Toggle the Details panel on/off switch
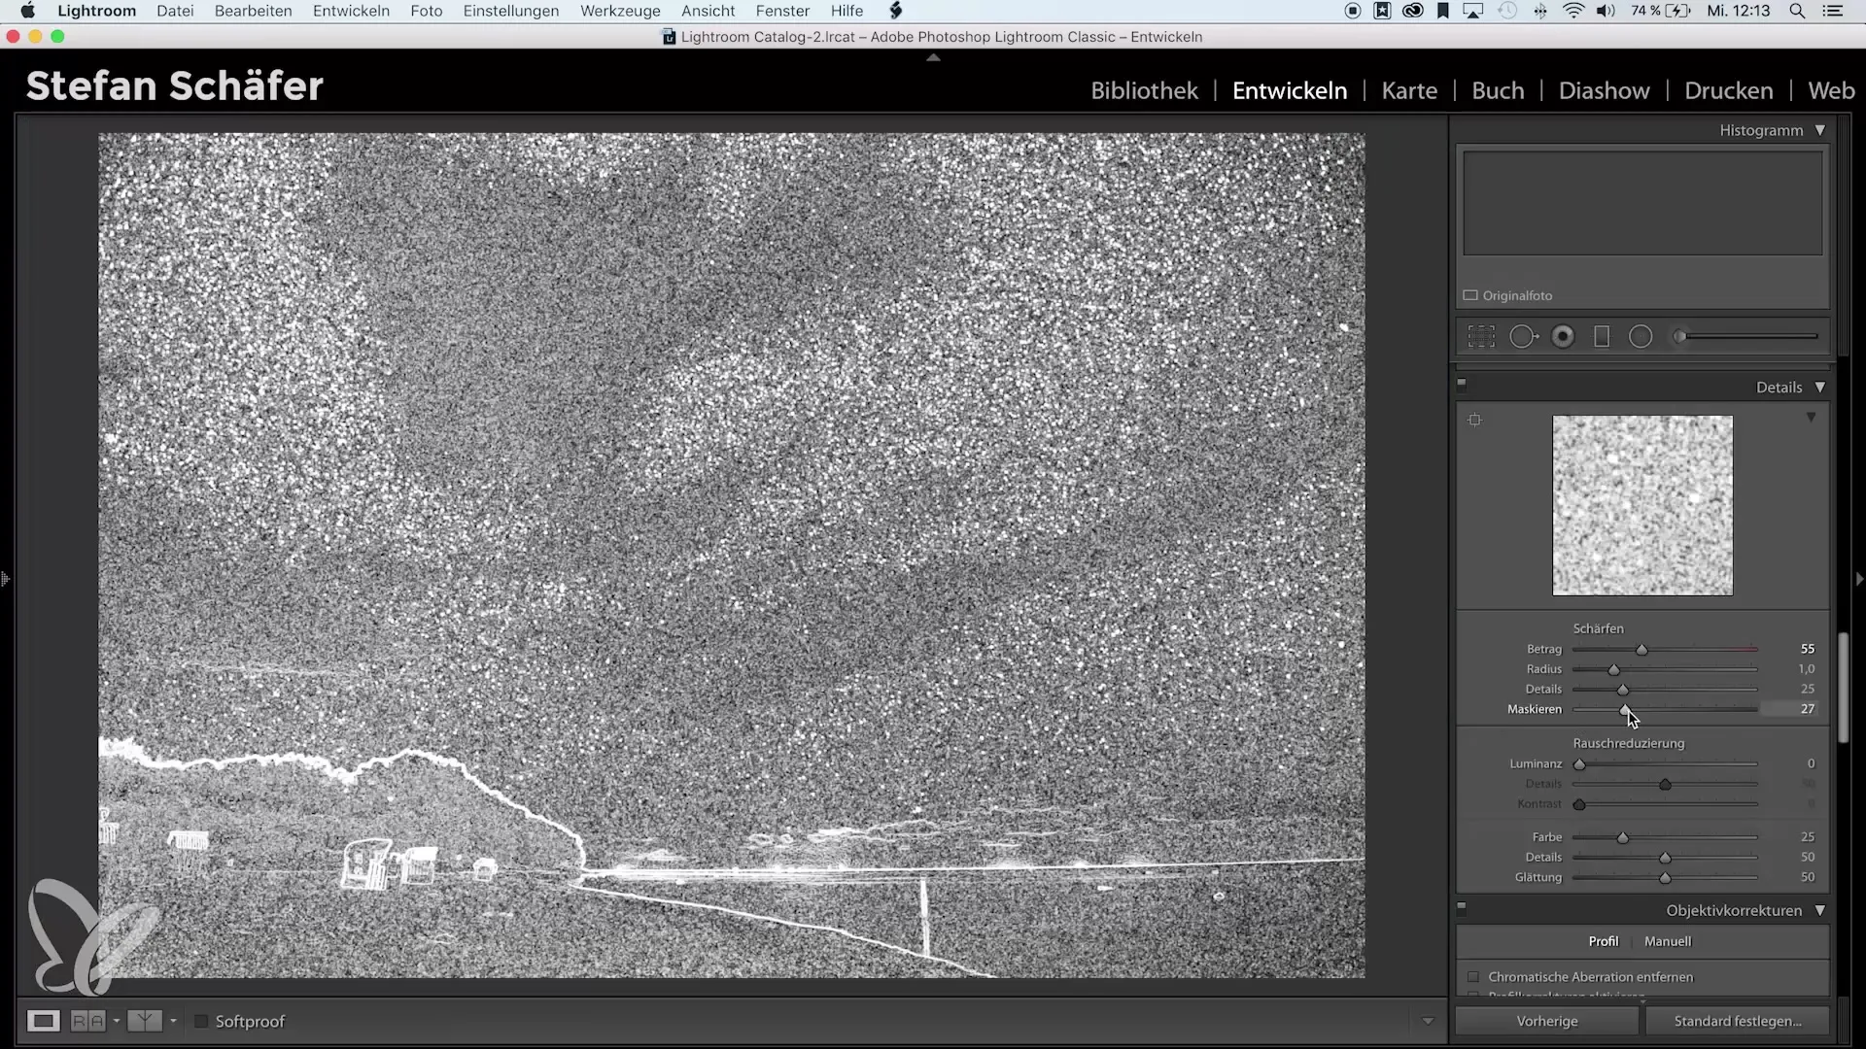This screenshot has width=1866, height=1049. [x=1462, y=384]
